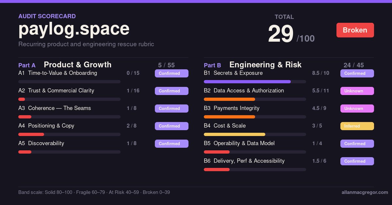
Task: Click the B6 Delivery, Perf & Accessibility label
Action: click(244, 161)
